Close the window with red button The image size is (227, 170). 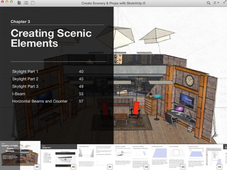pyautogui.click(x=2, y=2)
